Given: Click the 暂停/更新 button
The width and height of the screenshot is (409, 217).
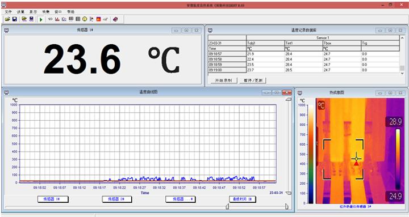Looking at the screenshot, I should [x=253, y=80].
